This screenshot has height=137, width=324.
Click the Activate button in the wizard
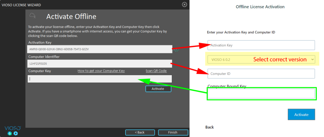158,89
